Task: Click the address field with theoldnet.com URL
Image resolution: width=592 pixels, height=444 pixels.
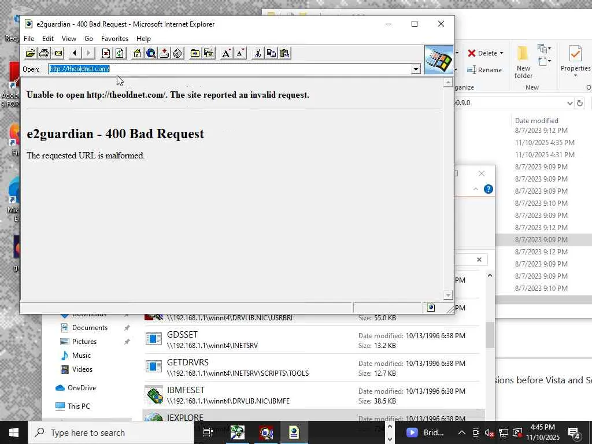Action: (x=230, y=69)
